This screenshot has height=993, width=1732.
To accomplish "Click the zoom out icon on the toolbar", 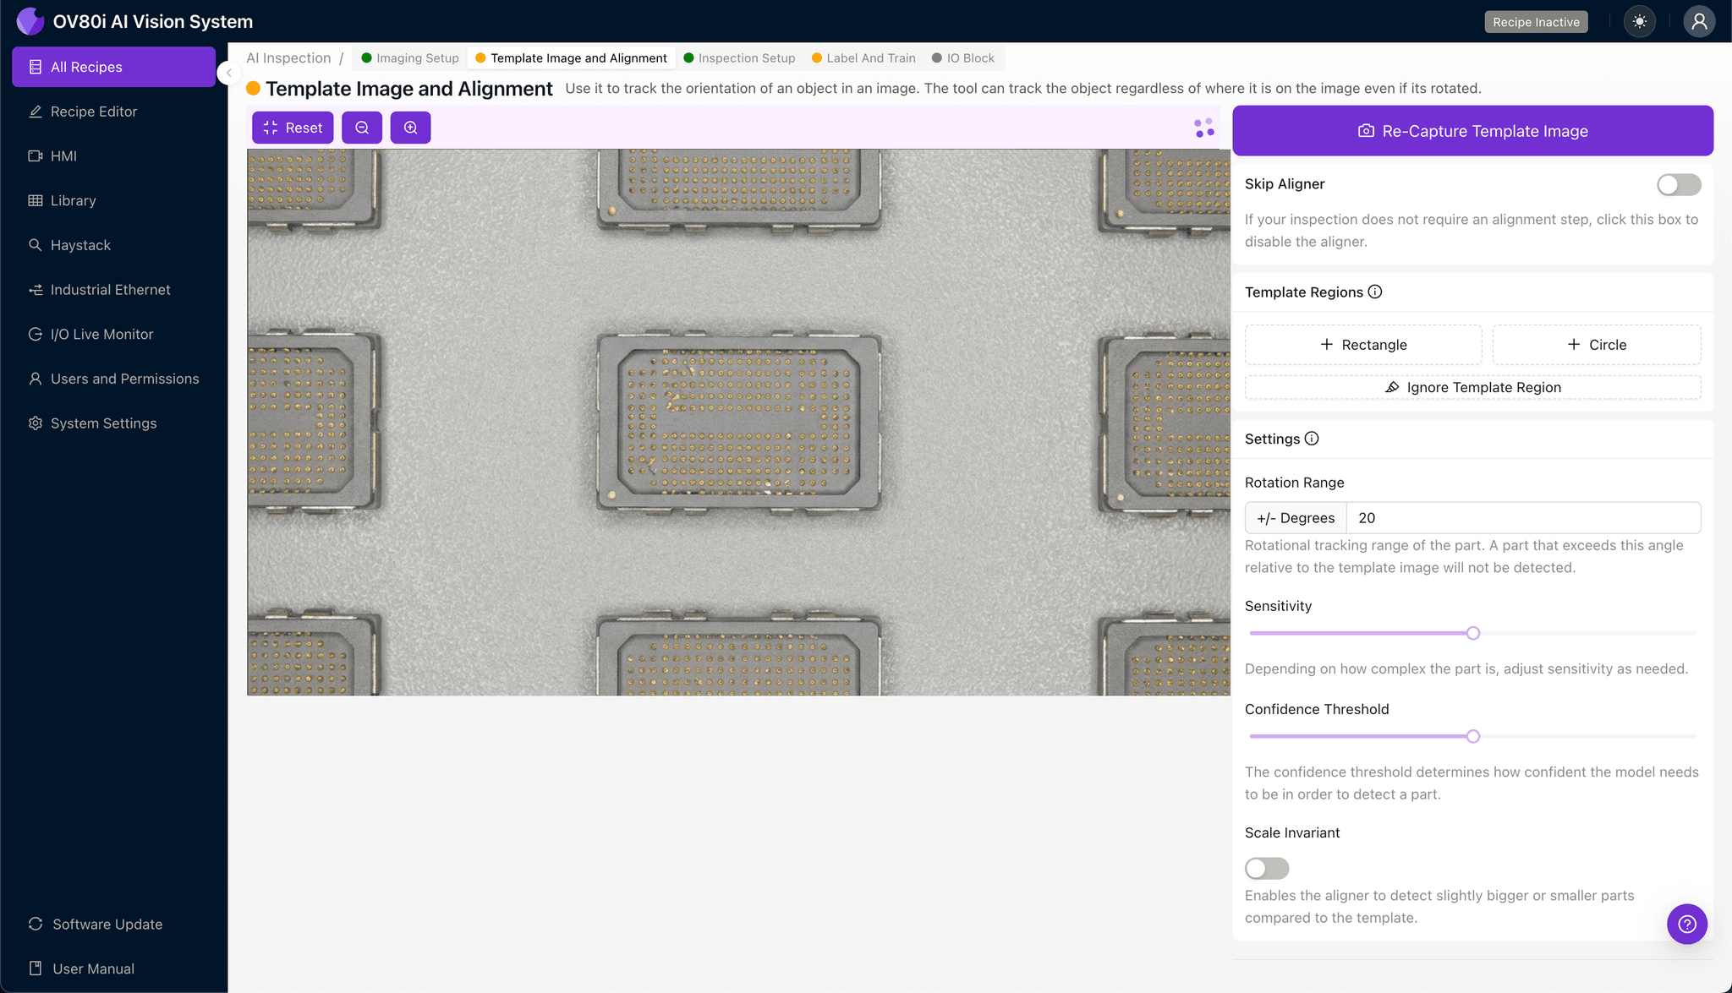I will coord(362,127).
